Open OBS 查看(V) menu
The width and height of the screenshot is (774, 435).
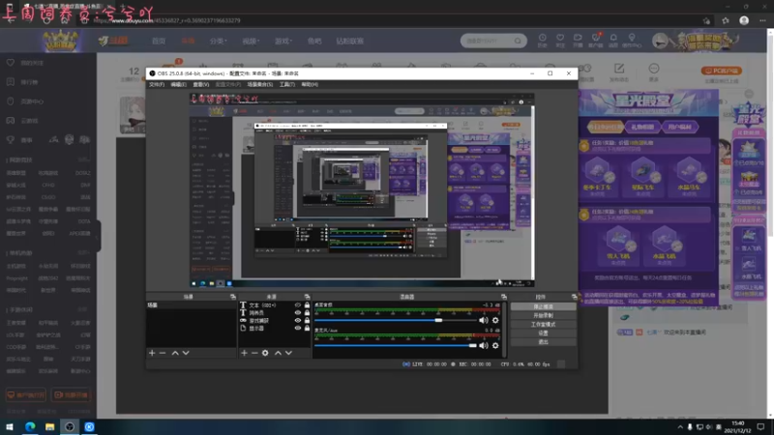(x=201, y=85)
